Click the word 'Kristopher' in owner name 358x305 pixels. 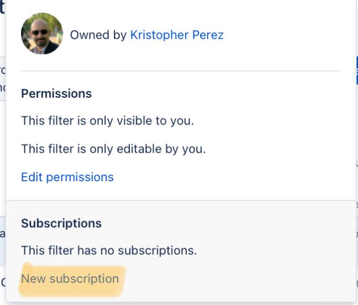tap(159, 35)
